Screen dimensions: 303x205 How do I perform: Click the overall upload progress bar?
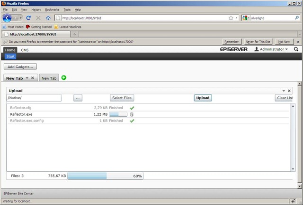tap(105, 176)
